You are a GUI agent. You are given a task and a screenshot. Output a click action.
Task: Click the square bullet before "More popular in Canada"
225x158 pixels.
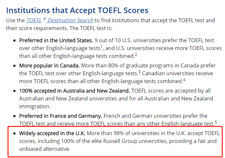coord(15,65)
